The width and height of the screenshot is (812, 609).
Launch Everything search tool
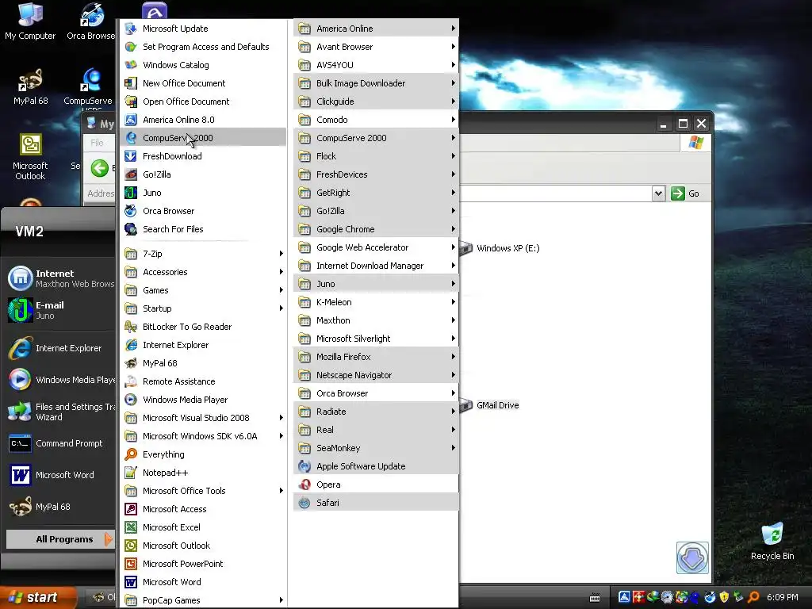tap(203, 454)
